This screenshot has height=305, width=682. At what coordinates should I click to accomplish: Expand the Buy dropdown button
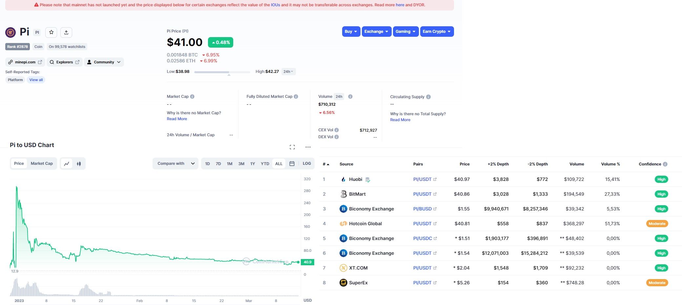351,32
